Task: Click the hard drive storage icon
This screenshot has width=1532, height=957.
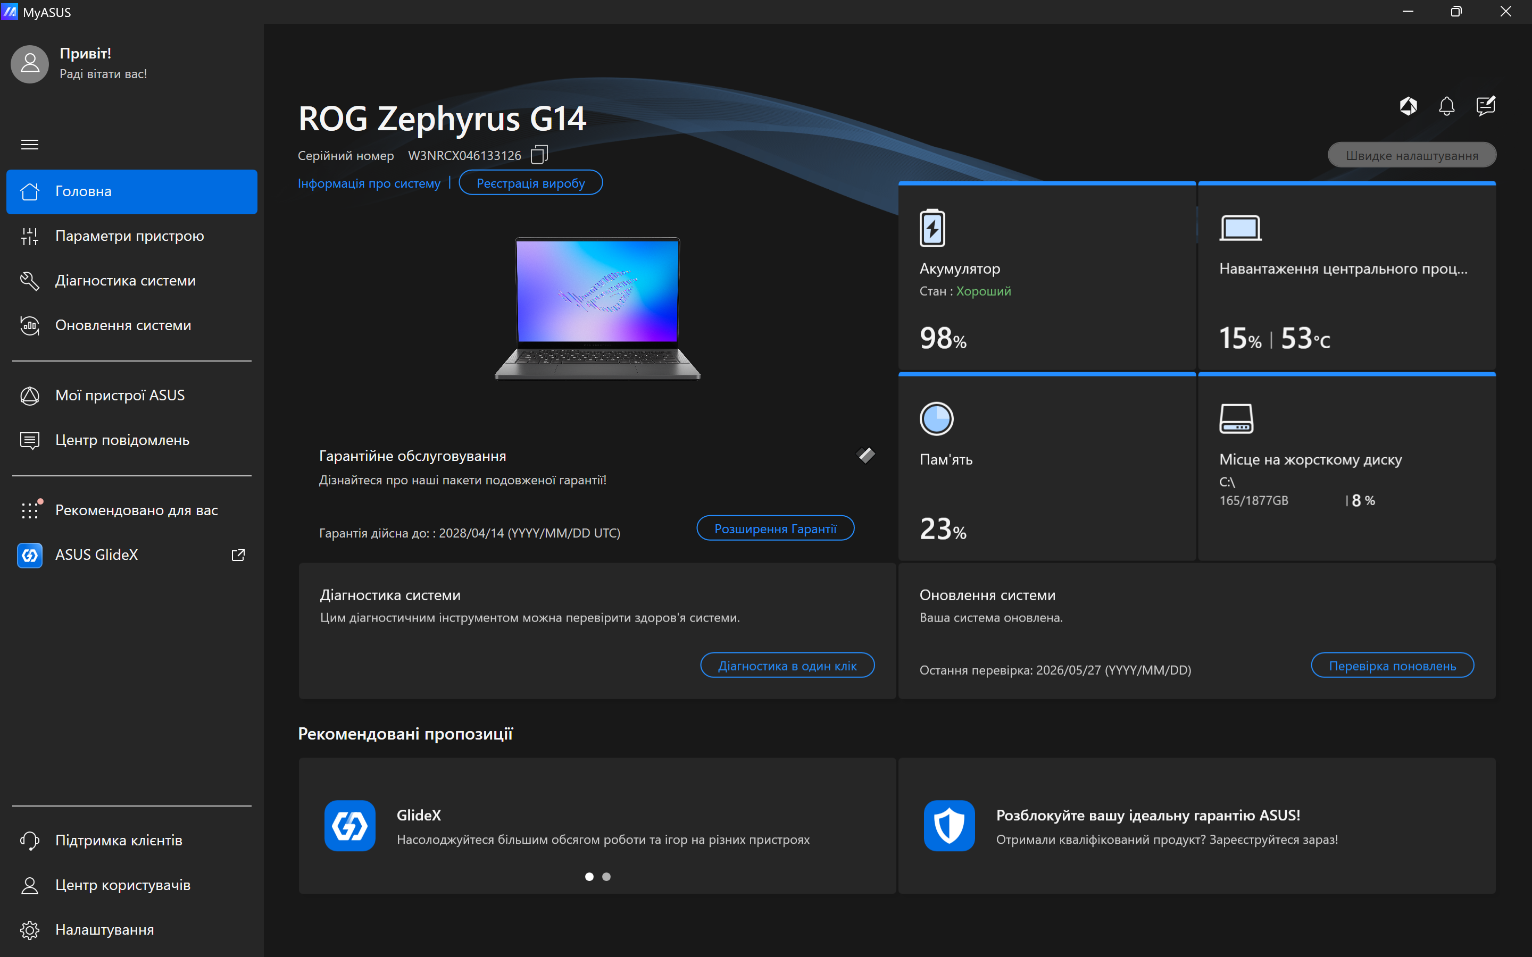Action: point(1236,419)
